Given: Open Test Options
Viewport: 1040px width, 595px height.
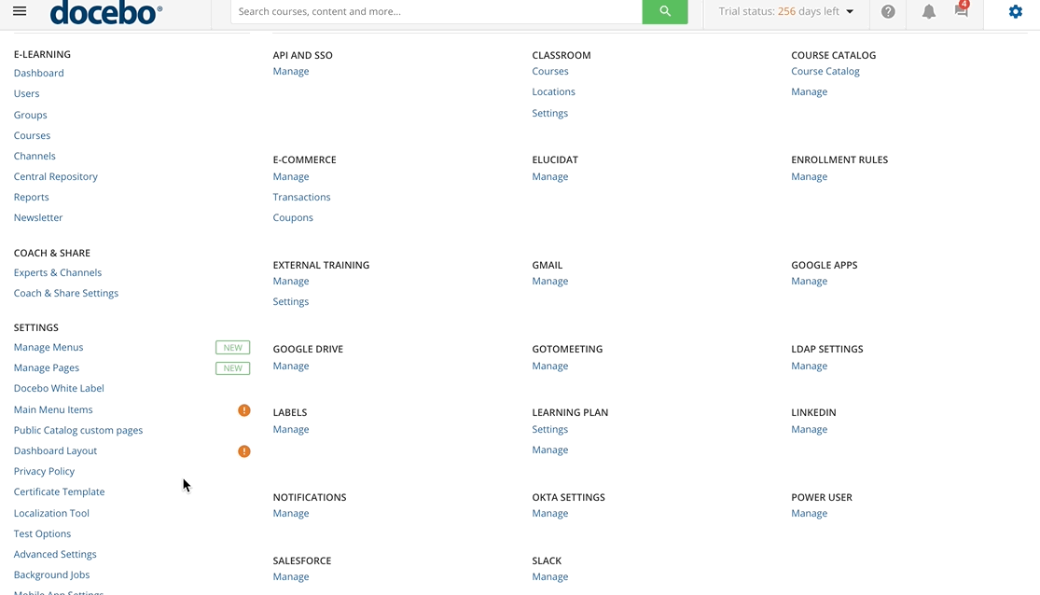Looking at the screenshot, I should [x=43, y=534].
